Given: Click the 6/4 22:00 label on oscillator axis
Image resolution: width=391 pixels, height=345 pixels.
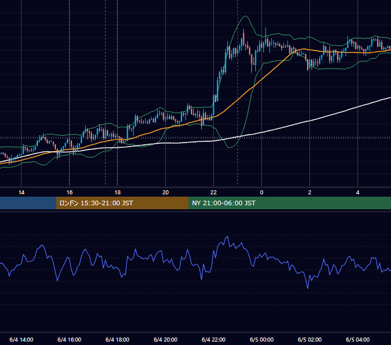Looking at the screenshot, I should (x=213, y=339).
